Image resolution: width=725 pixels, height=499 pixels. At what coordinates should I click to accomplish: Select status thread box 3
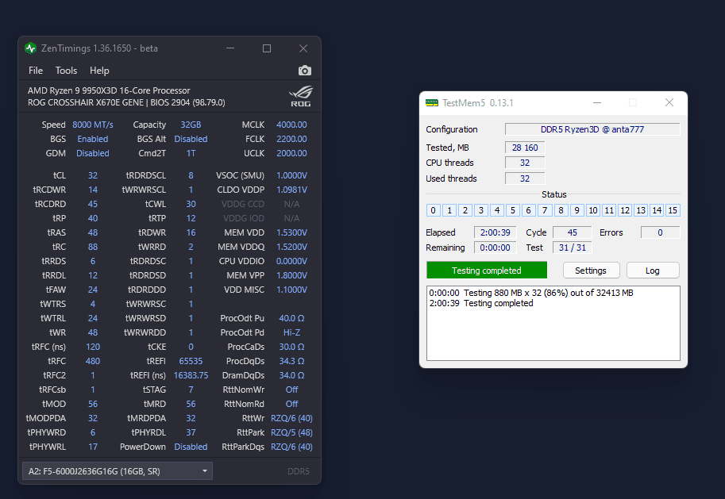[481, 210]
